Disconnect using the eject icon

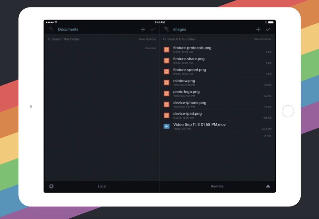(x=268, y=186)
